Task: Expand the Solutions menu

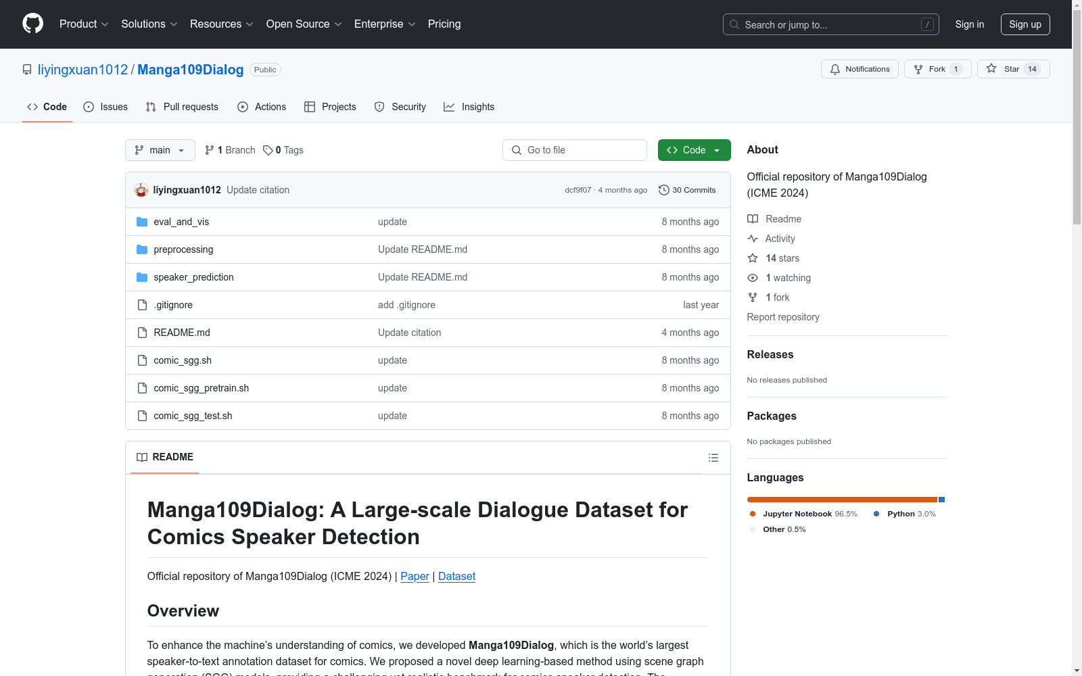Action: tap(149, 24)
